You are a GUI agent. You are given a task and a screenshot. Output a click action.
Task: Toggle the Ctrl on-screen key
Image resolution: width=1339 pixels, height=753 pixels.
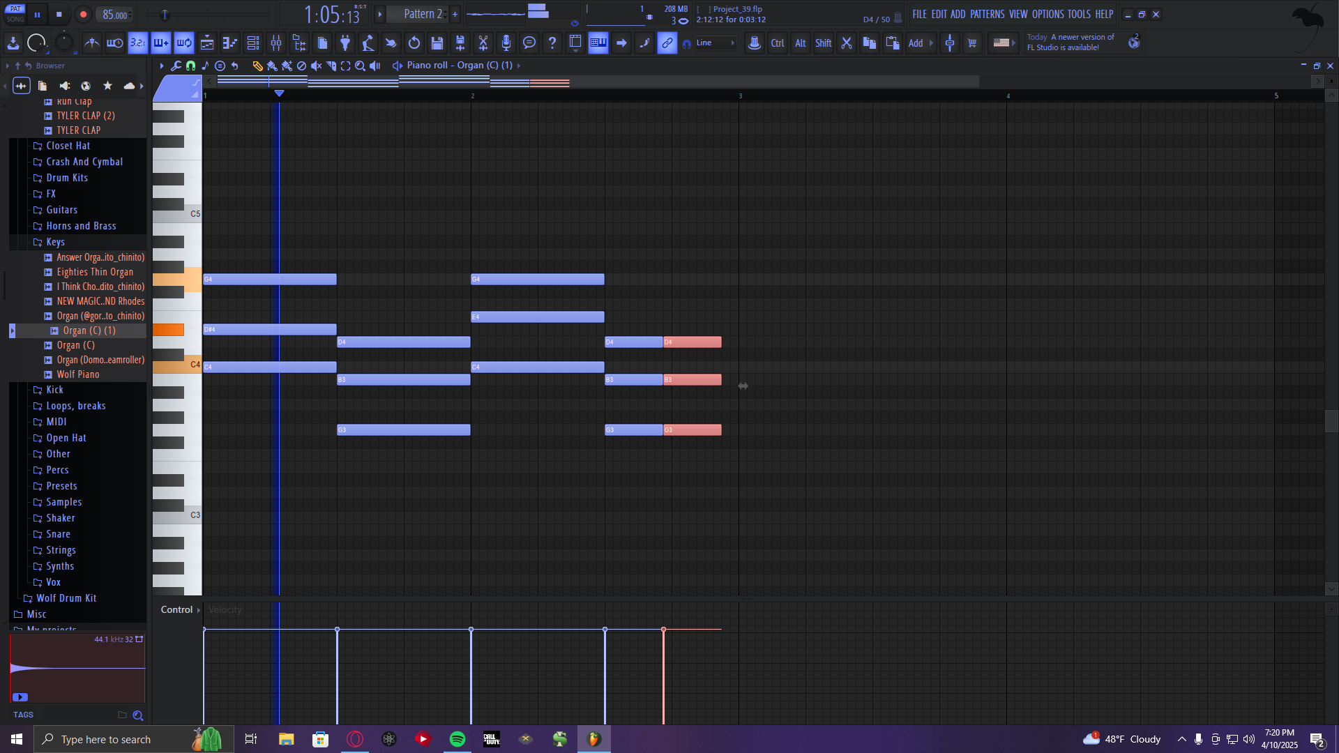pos(777,43)
